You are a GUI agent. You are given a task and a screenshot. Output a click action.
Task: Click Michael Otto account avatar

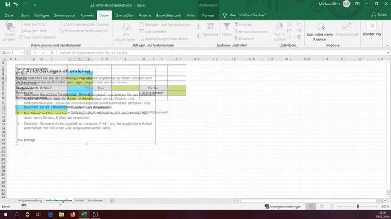point(346,4)
